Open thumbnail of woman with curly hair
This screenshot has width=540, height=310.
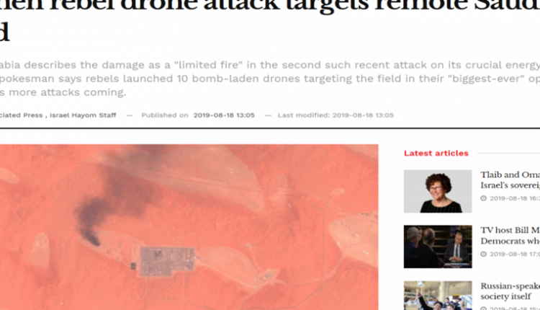[x=438, y=191]
